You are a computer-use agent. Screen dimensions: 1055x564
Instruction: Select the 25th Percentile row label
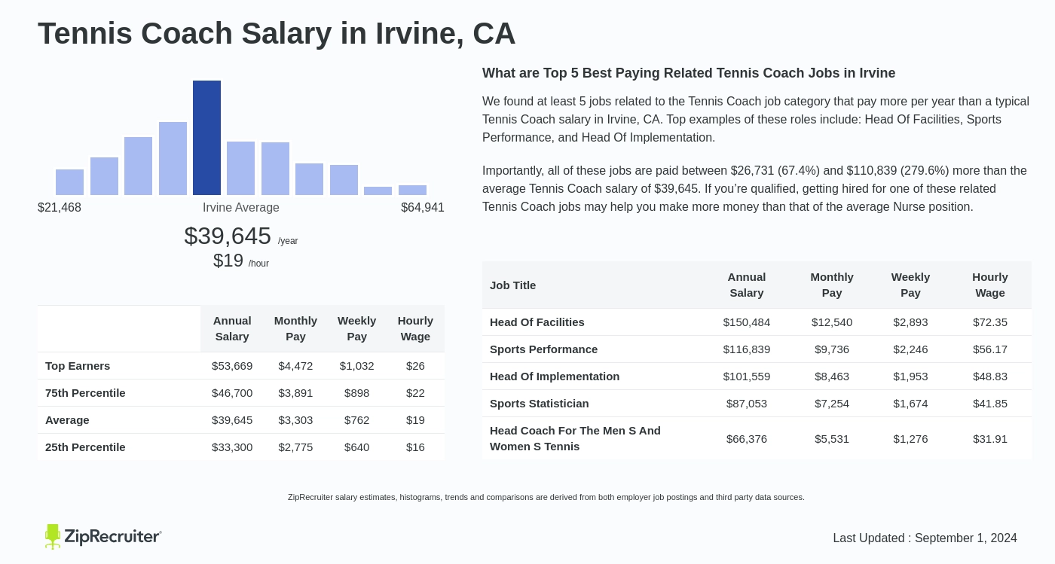coord(85,447)
